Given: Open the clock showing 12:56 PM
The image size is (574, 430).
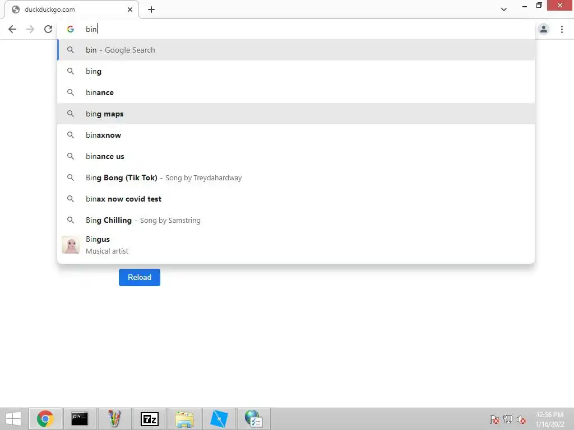Looking at the screenshot, I should click(x=549, y=419).
